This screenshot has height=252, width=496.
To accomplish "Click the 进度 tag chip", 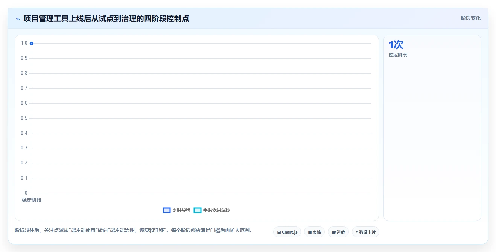I will (x=338, y=232).
